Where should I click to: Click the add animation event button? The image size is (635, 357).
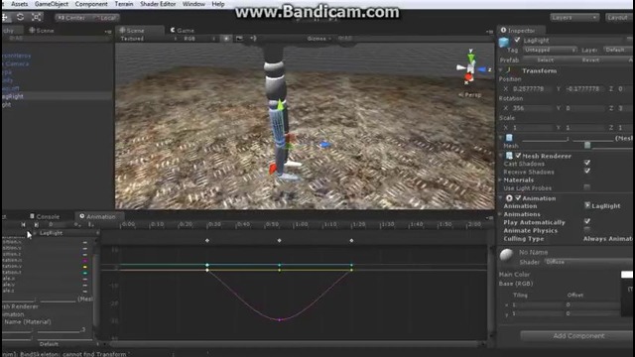[90, 225]
